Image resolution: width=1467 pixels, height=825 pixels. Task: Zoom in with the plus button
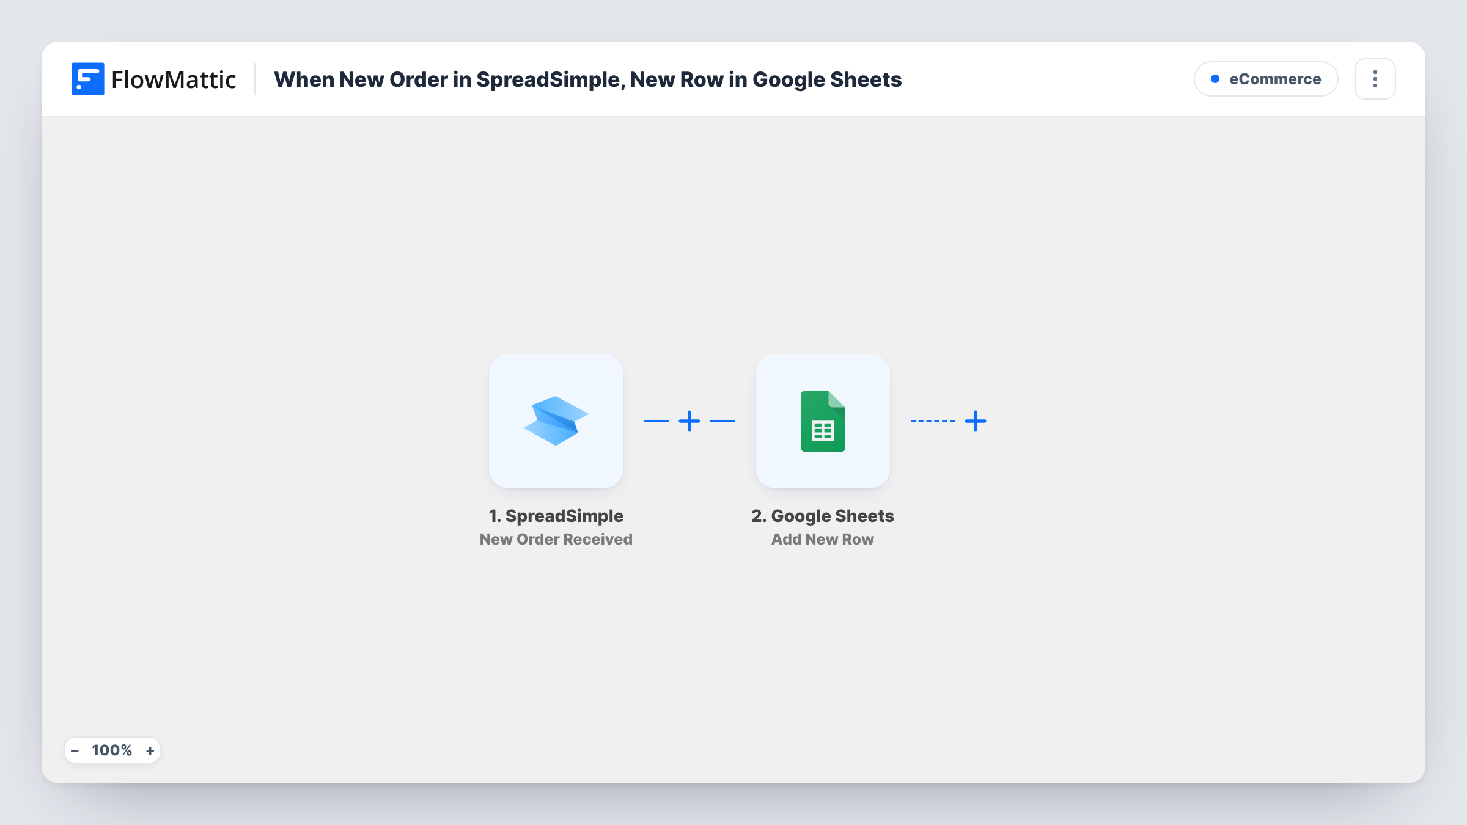click(150, 750)
